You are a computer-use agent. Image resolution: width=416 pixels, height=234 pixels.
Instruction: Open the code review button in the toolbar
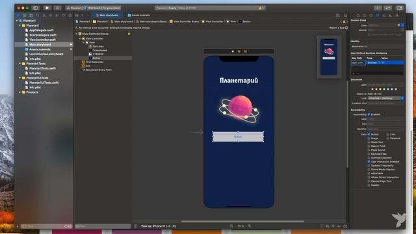388,8
